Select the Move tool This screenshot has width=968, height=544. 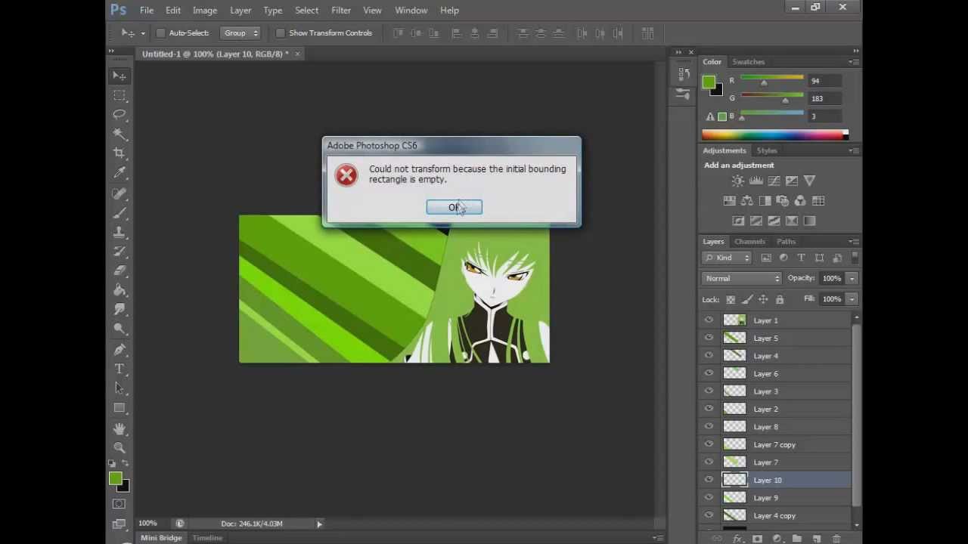pyautogui.click(x=119, y=76)
